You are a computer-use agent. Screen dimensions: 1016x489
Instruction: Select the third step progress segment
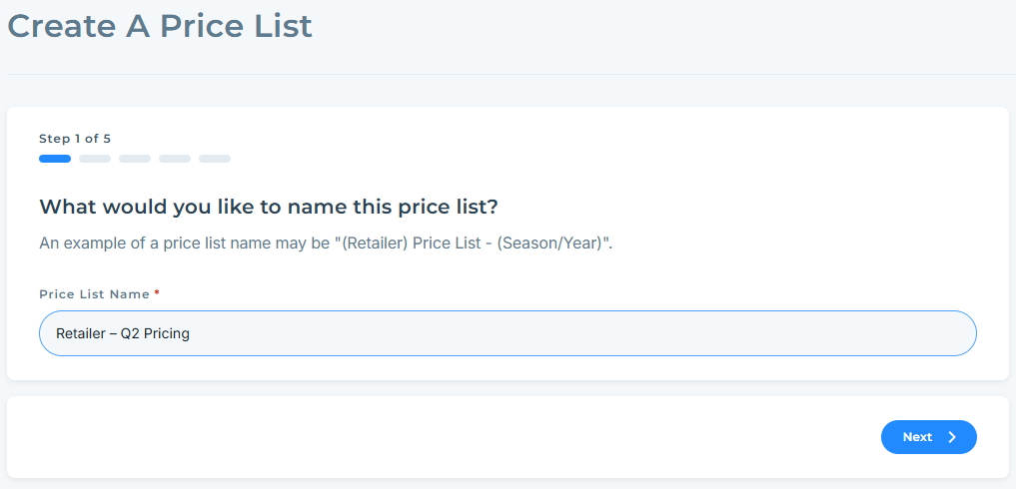pyautogui.click(x=135, y=159)
